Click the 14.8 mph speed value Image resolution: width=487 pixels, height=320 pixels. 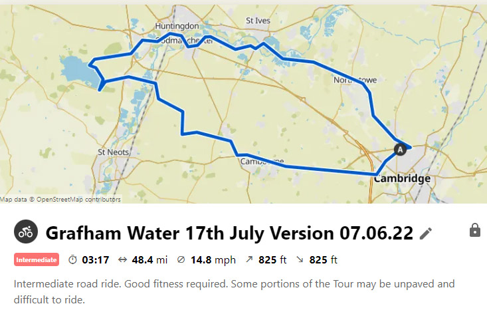click(213, 259)
